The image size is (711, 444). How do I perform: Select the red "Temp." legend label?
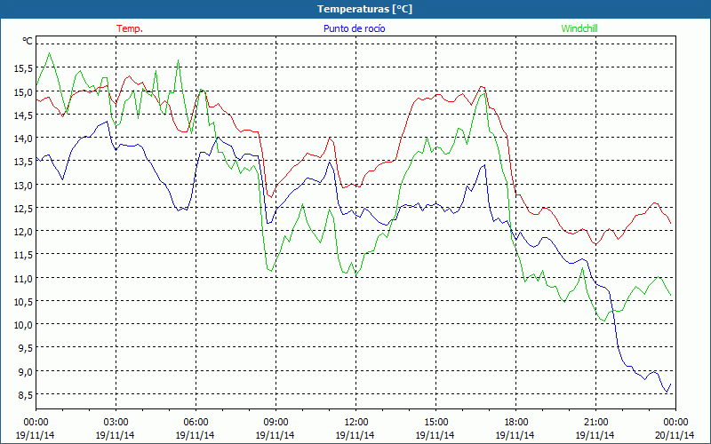pos(130,28)
